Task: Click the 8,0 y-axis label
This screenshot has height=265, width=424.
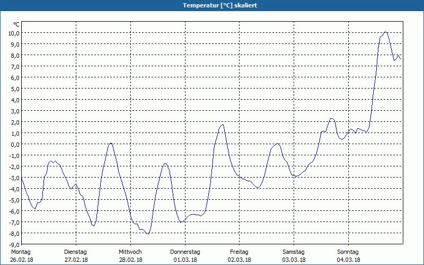Action: coord(15,55)
